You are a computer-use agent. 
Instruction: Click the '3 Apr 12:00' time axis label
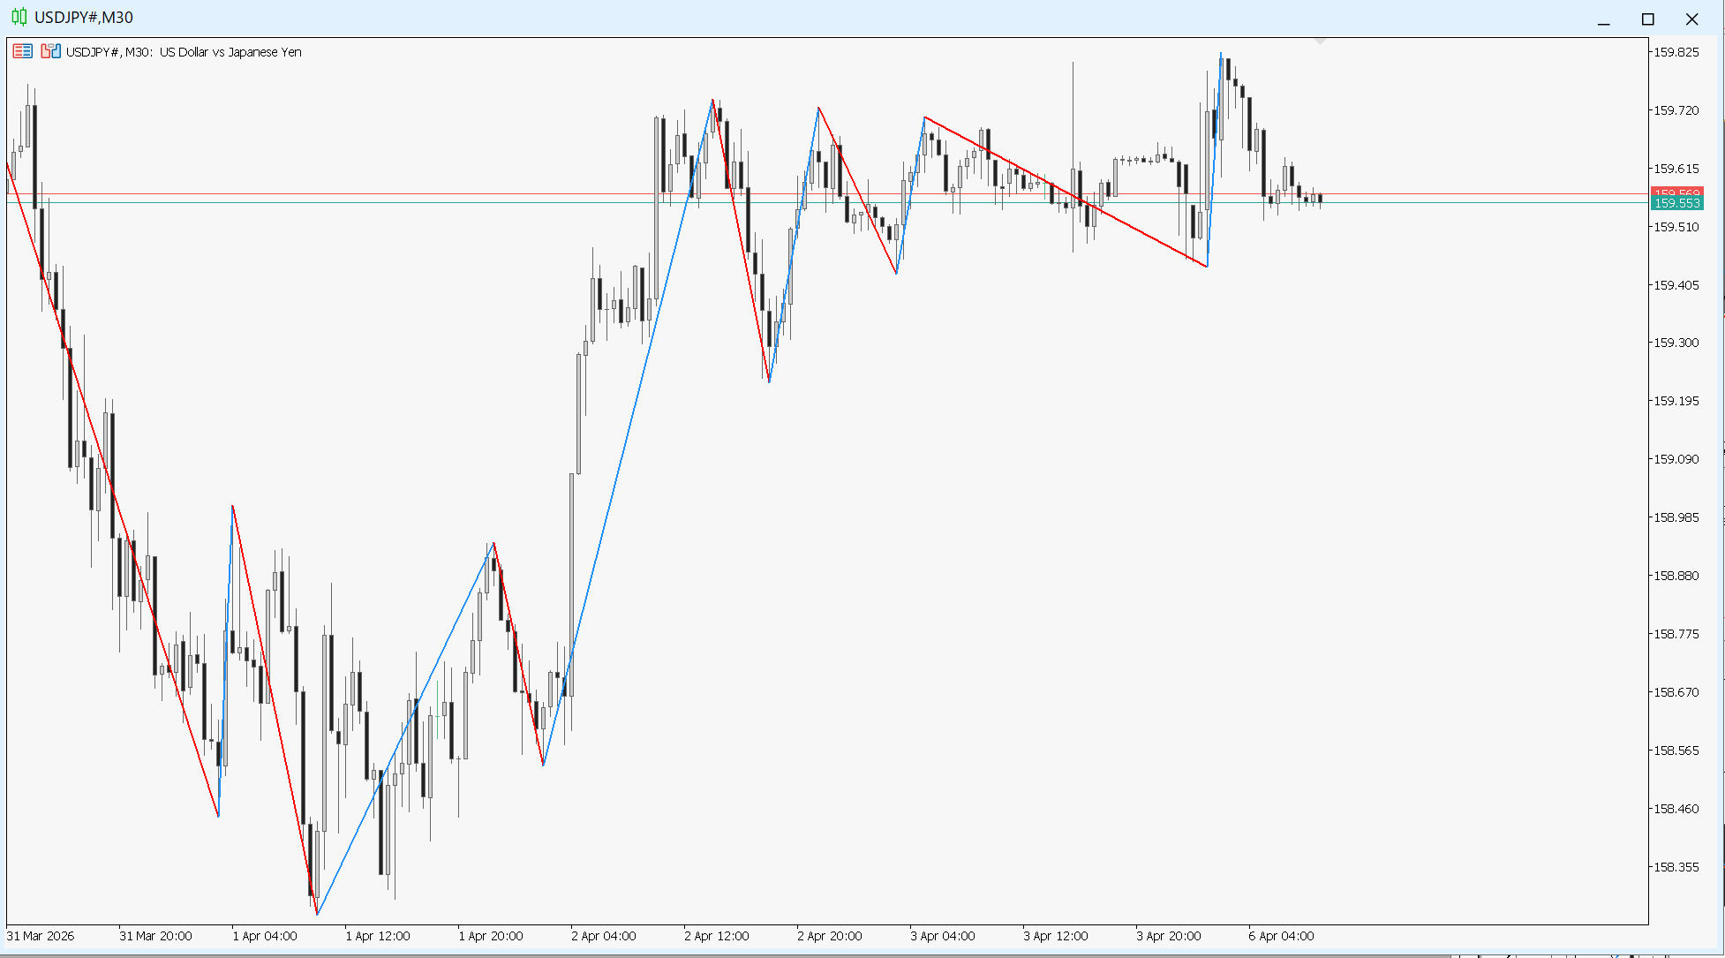pos(1055,936)
